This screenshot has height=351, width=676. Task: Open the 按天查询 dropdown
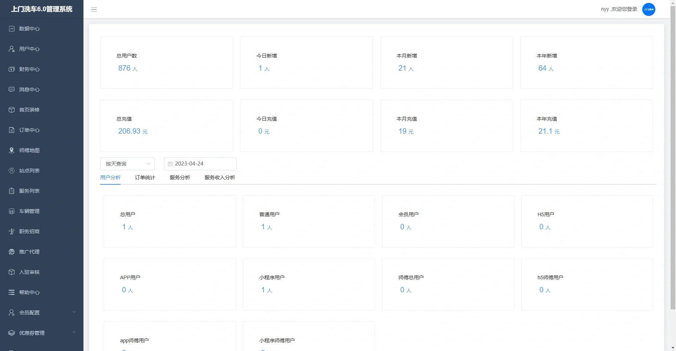pyautogui.click(x=127, y=164)
